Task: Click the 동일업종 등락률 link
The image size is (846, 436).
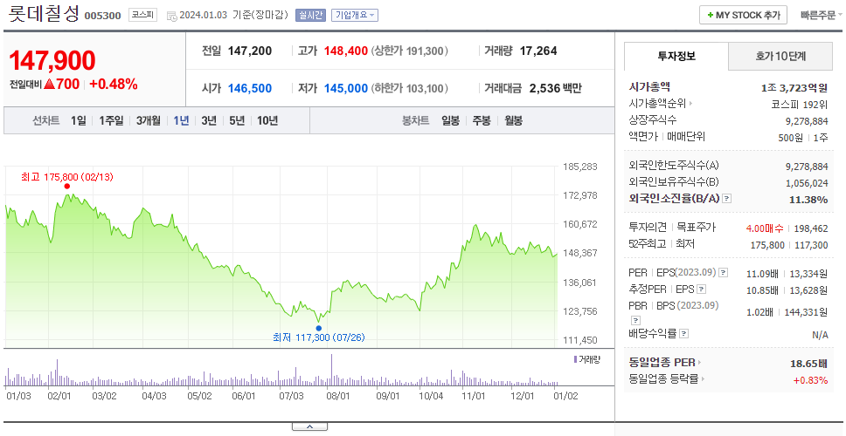Action: click(x=663, y=379)
